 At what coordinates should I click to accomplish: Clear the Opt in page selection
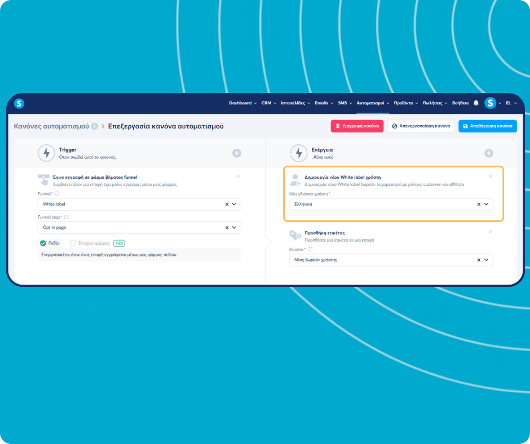coord(227,228)
